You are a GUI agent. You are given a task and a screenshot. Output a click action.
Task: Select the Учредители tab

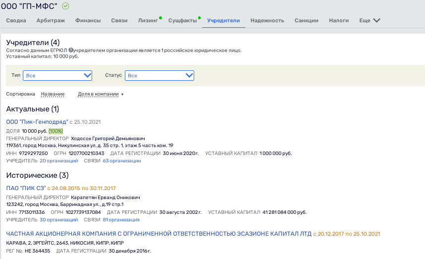point(223,20)
